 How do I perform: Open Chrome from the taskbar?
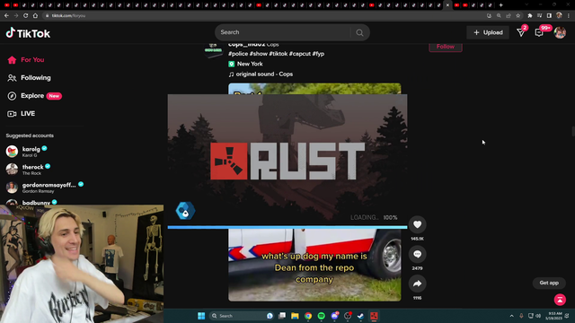pyautogui.click(x=308, y=316)
